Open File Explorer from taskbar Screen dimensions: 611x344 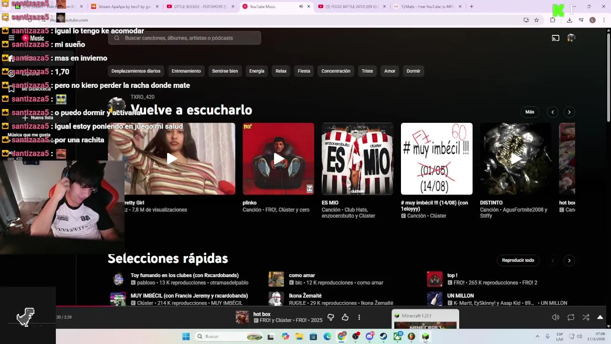(x=299, y=337)
